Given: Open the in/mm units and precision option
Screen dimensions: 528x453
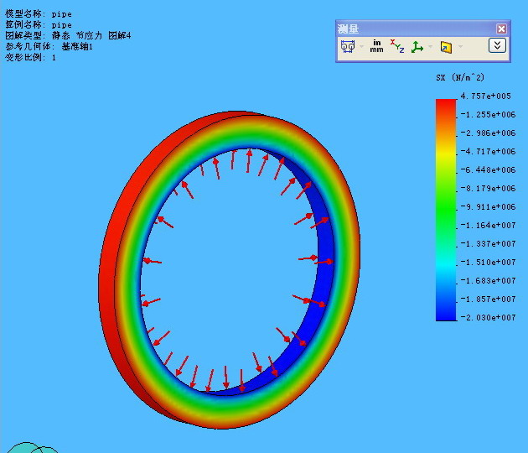Looking at the screenshot, I should pos(376,46).
